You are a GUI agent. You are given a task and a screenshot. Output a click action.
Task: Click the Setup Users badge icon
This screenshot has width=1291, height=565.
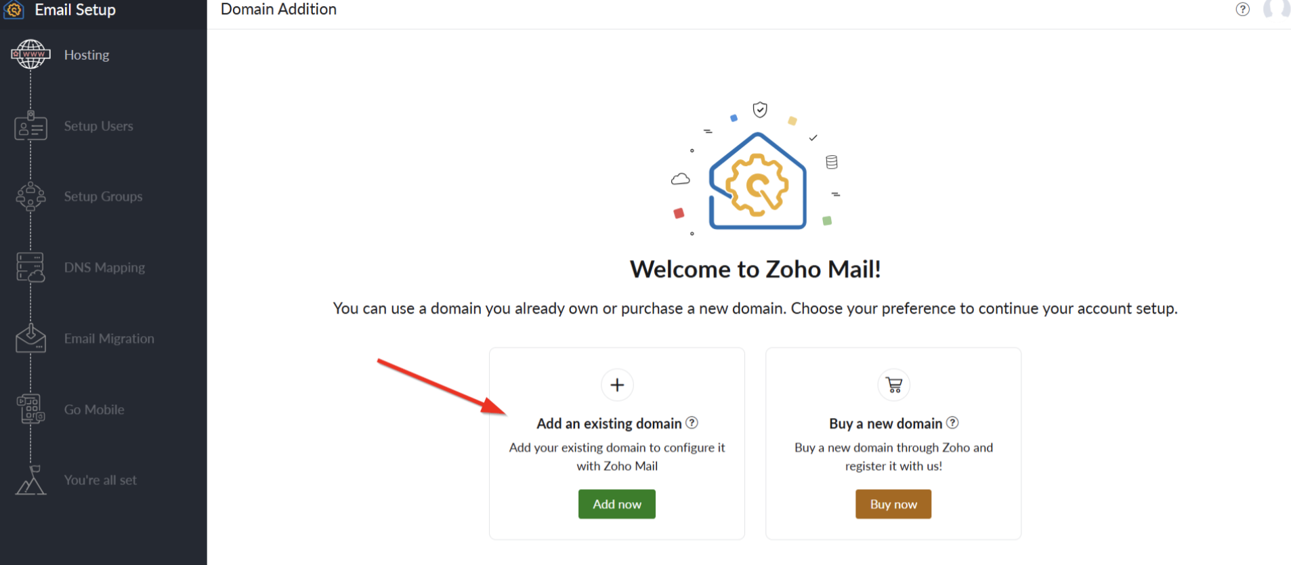click(x=30, y=126)
